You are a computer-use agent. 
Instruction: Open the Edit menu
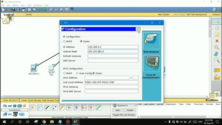8,5
